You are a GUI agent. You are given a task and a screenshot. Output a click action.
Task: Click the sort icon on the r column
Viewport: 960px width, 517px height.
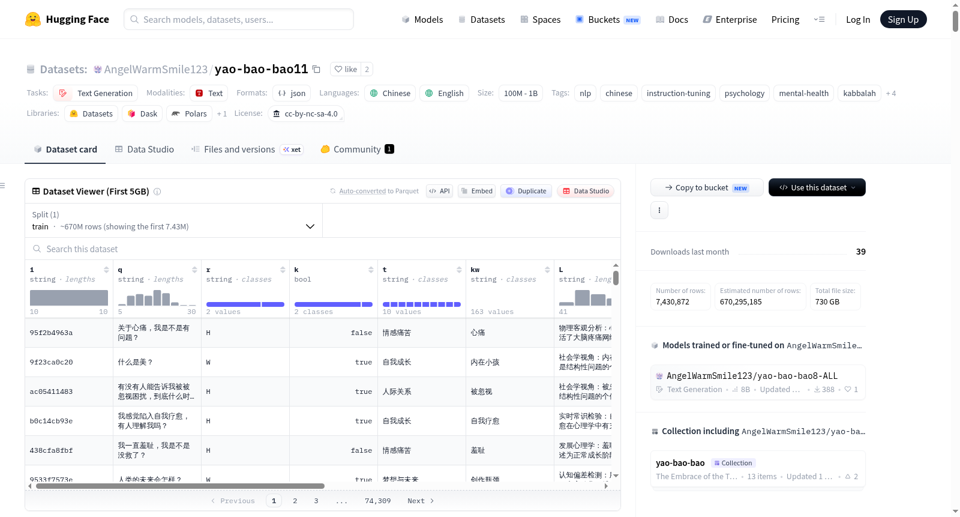click(283, 270)
